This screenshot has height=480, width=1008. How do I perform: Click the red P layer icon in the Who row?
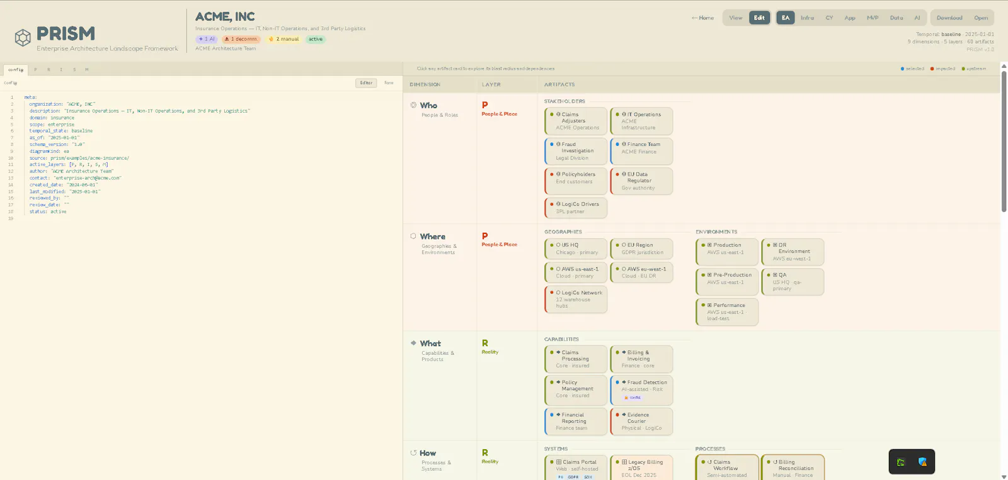coord(484,105)
